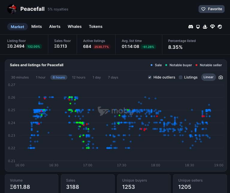
Task: Click the 0.22 y-axis label
Action: pyautogui.click(x=12, y=148)
